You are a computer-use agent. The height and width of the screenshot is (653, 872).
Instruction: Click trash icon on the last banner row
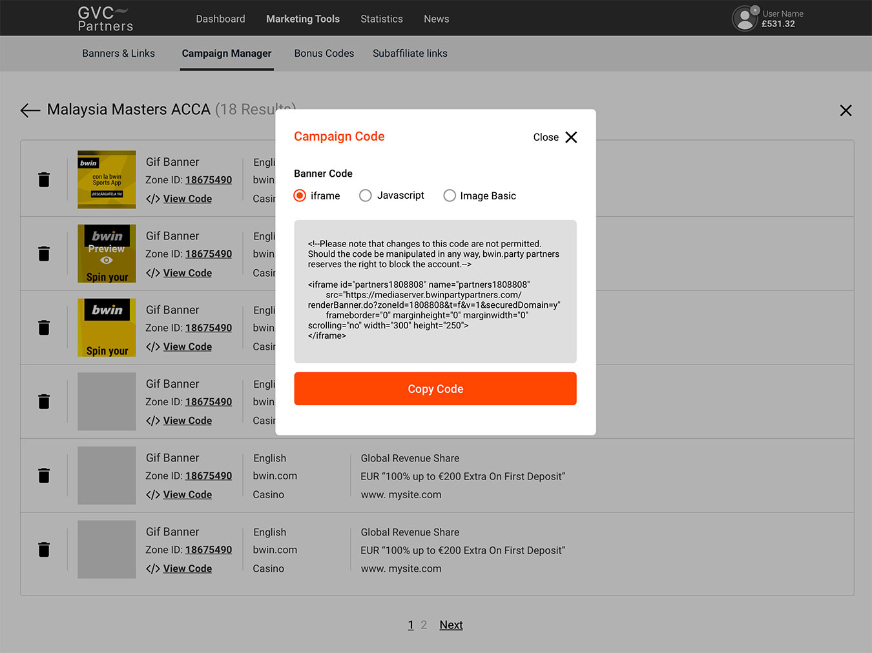coord(44,549)
